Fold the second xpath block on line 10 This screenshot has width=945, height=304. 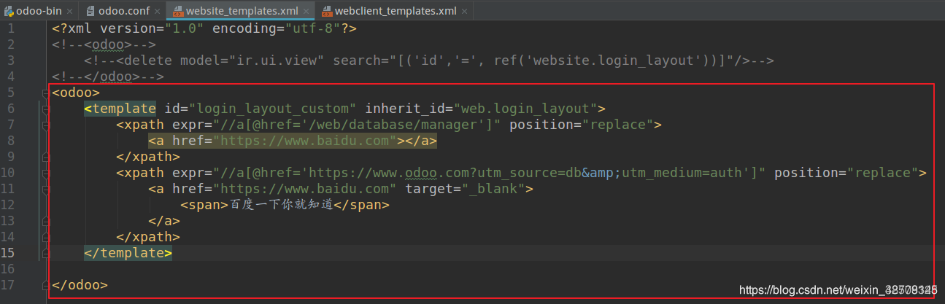click(x=46, y=173)
